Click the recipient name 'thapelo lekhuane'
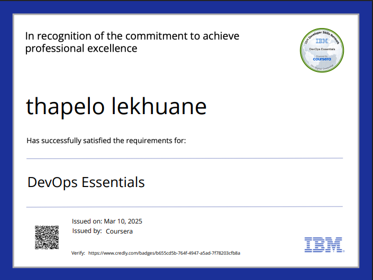Screen dimensions: 373x280 pyautogui.click(x=116, y=106)
